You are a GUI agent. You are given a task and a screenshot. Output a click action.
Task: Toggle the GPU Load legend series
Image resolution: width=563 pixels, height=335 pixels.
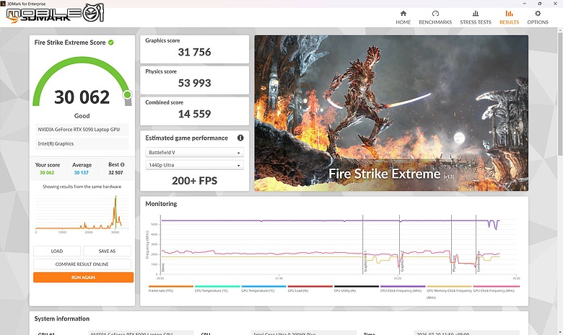[310, 288]
